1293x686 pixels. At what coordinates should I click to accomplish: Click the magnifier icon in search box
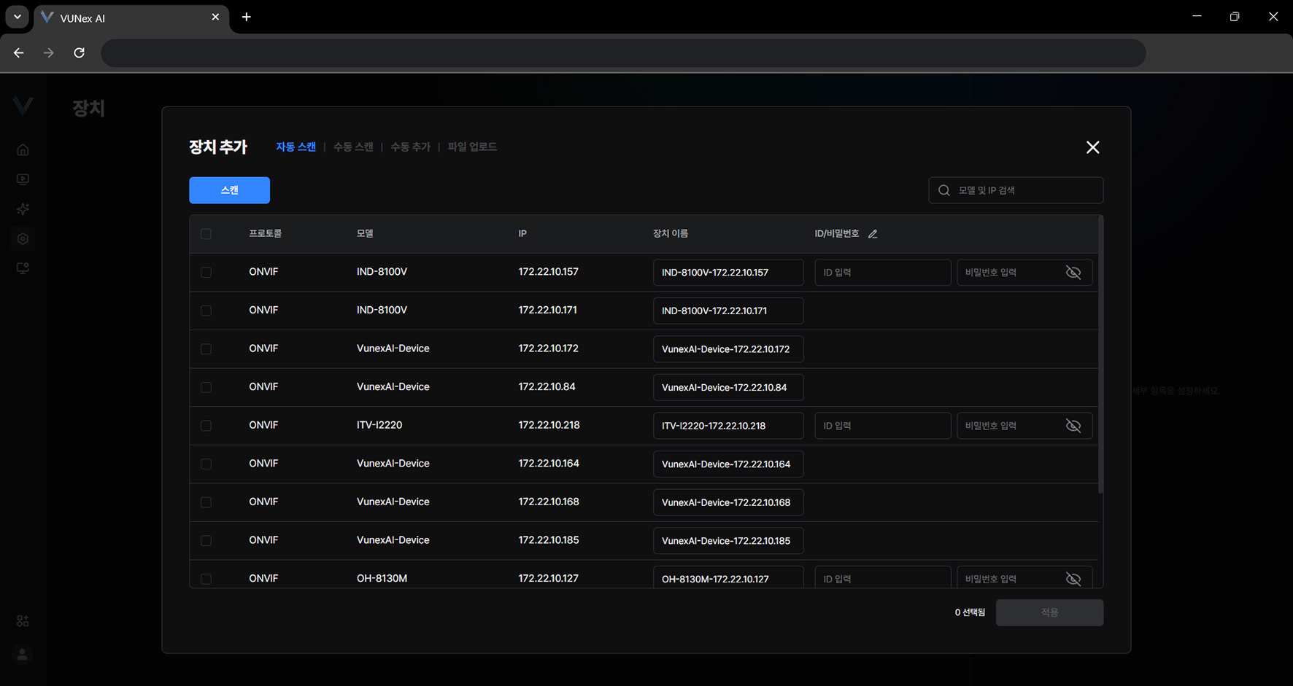click(x=944, y=190)
